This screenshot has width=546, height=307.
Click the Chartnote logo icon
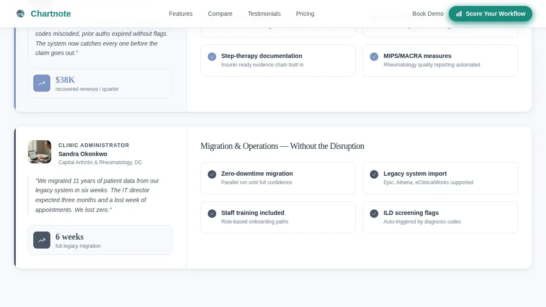20,14
